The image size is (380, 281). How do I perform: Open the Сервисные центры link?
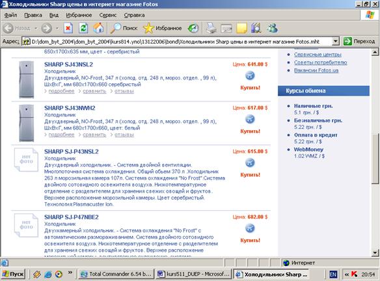[x=318, y=55]
